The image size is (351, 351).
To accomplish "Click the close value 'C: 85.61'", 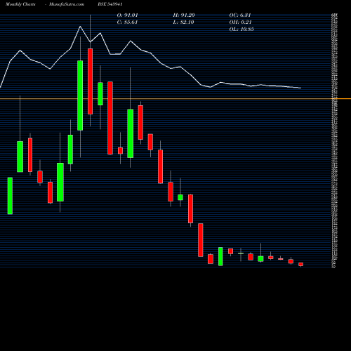I will [127, 22].
